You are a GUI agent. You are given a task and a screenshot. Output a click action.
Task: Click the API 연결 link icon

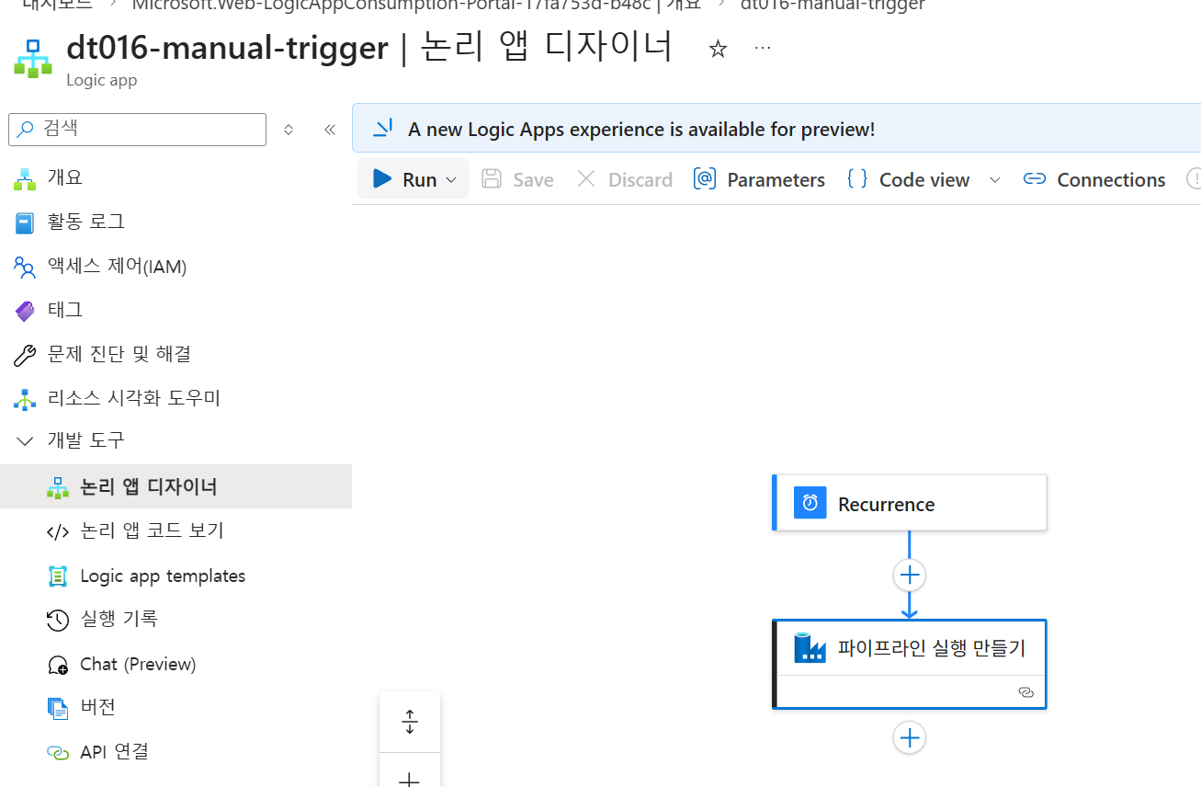[x=58, y=753]
